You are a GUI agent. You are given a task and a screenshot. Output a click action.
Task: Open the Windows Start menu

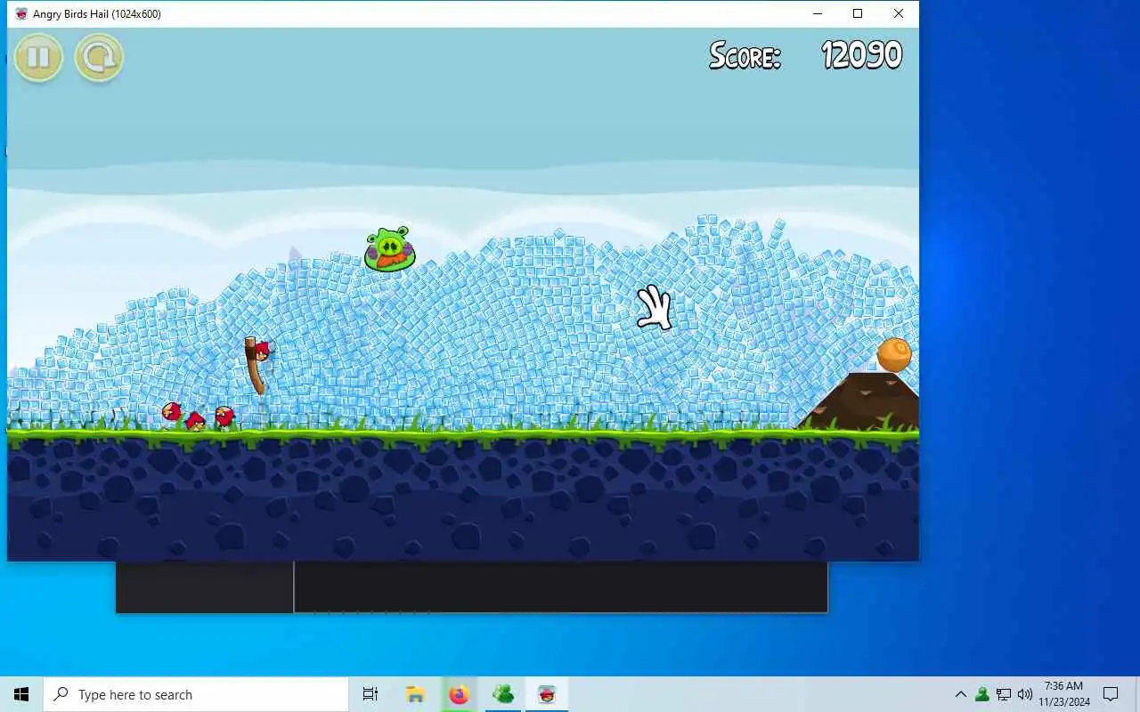[21, 694]
